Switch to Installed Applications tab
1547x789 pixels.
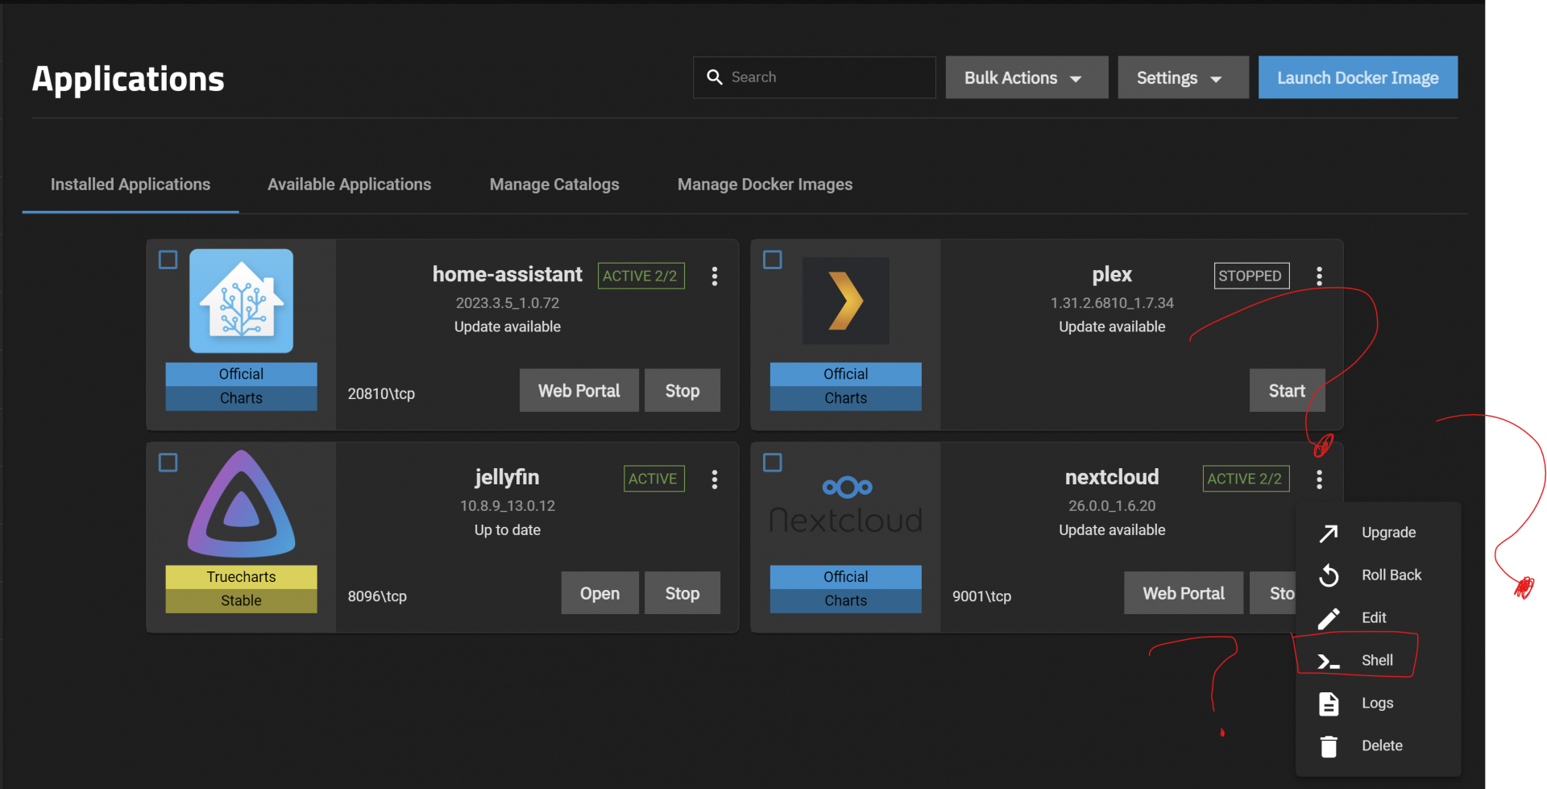point(131,185)
